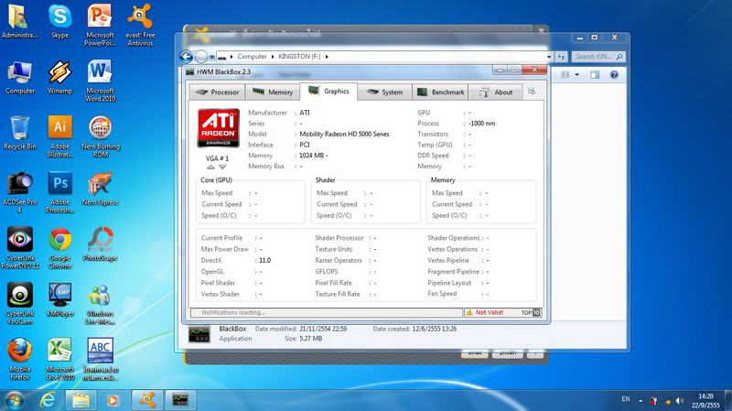Screen dimensions: 732x411
Task: Select next VGA with down arrow
Action: tap(224, 168)
